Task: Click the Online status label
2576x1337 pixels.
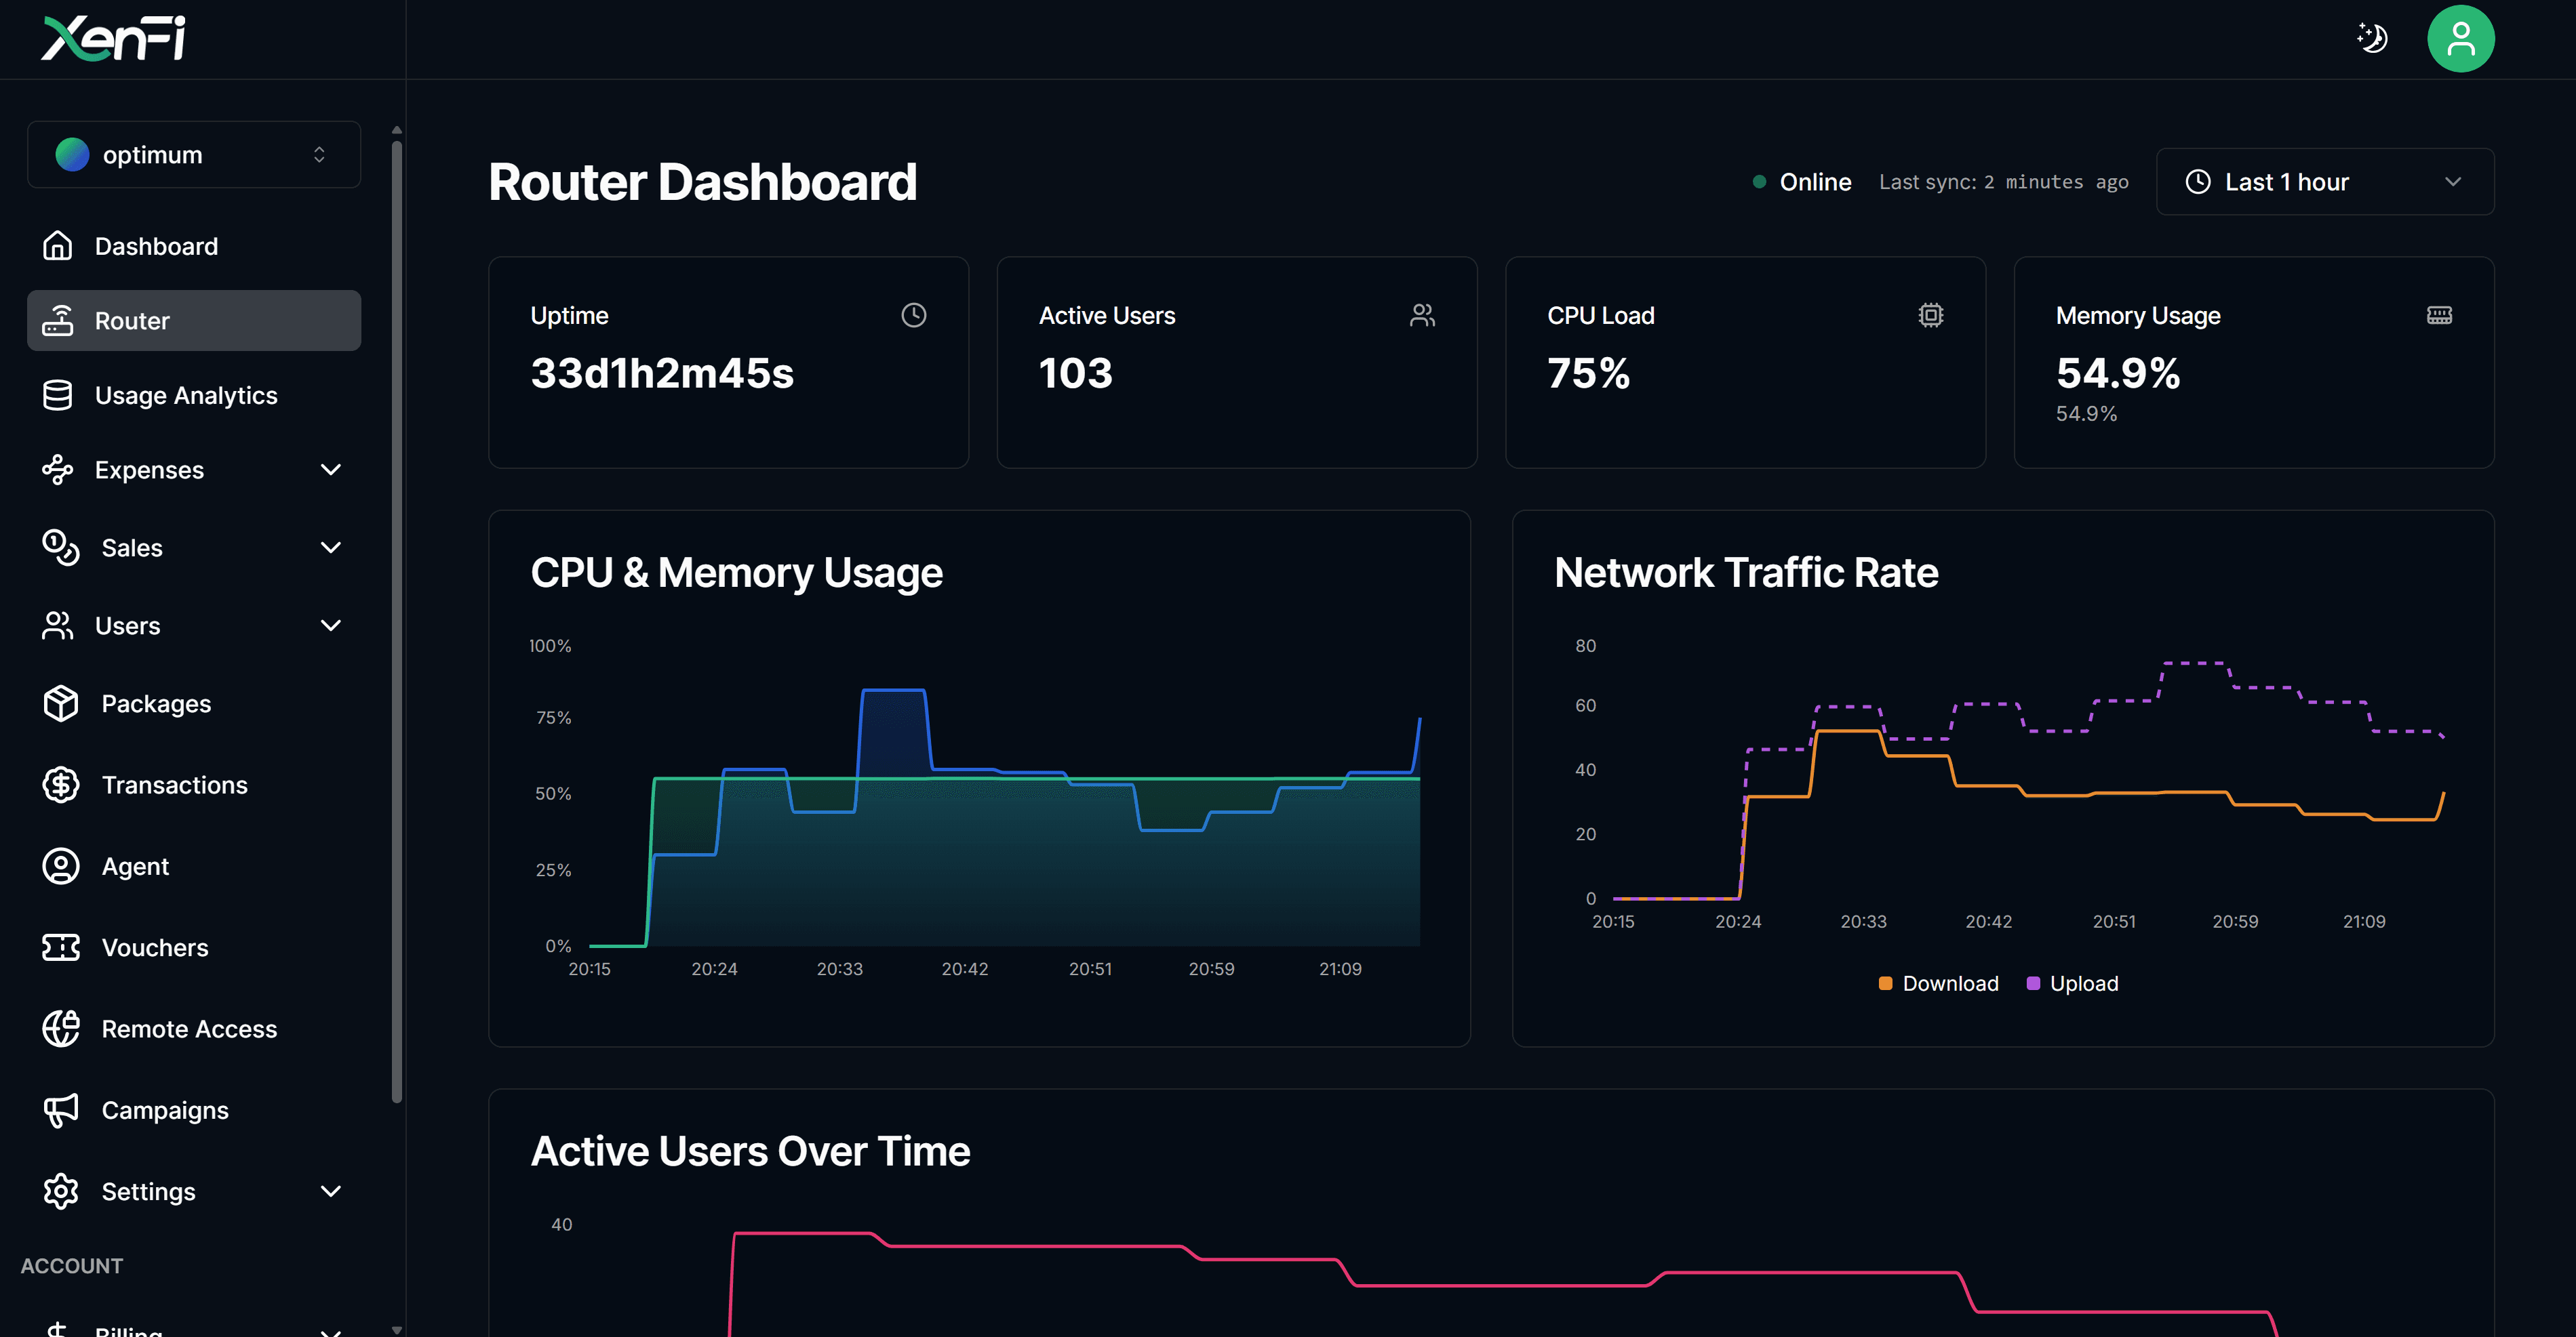Action: pyautogui.click(x=1815, y=182)
